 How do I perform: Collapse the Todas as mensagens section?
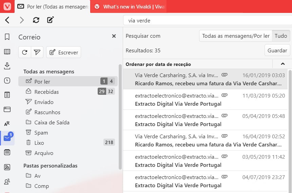[x=49, y=71]
